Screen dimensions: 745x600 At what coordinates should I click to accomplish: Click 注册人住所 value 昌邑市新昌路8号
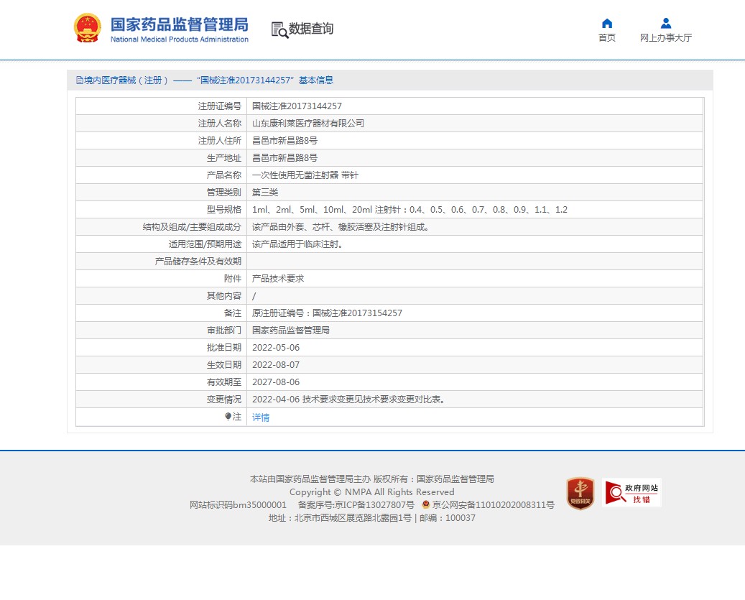tap(284, 141)
